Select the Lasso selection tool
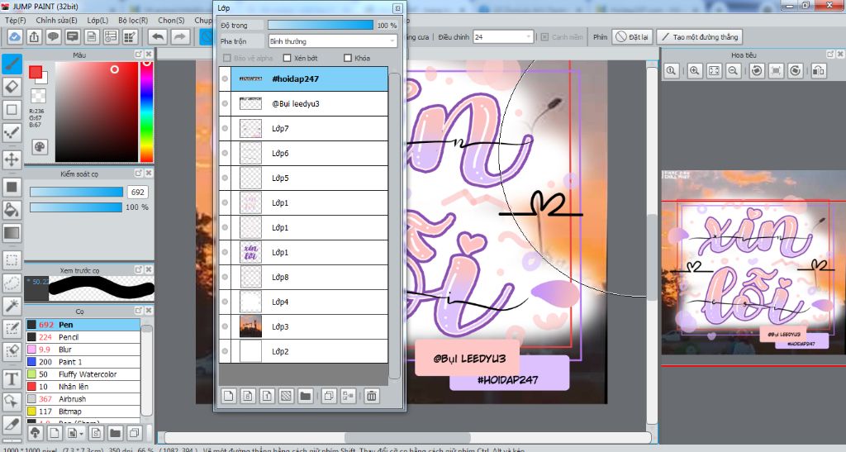846x452 pixels. 12,283
